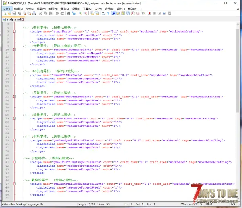Viewport: 242px width, 208px height.
Task: Collapse the gunHandgunT1PistolParts recipe fold marker
Action: 14,140
